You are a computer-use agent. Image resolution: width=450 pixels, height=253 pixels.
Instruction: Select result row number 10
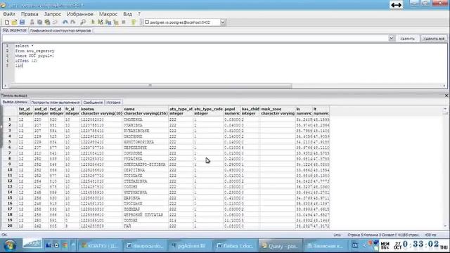[10, 170]
